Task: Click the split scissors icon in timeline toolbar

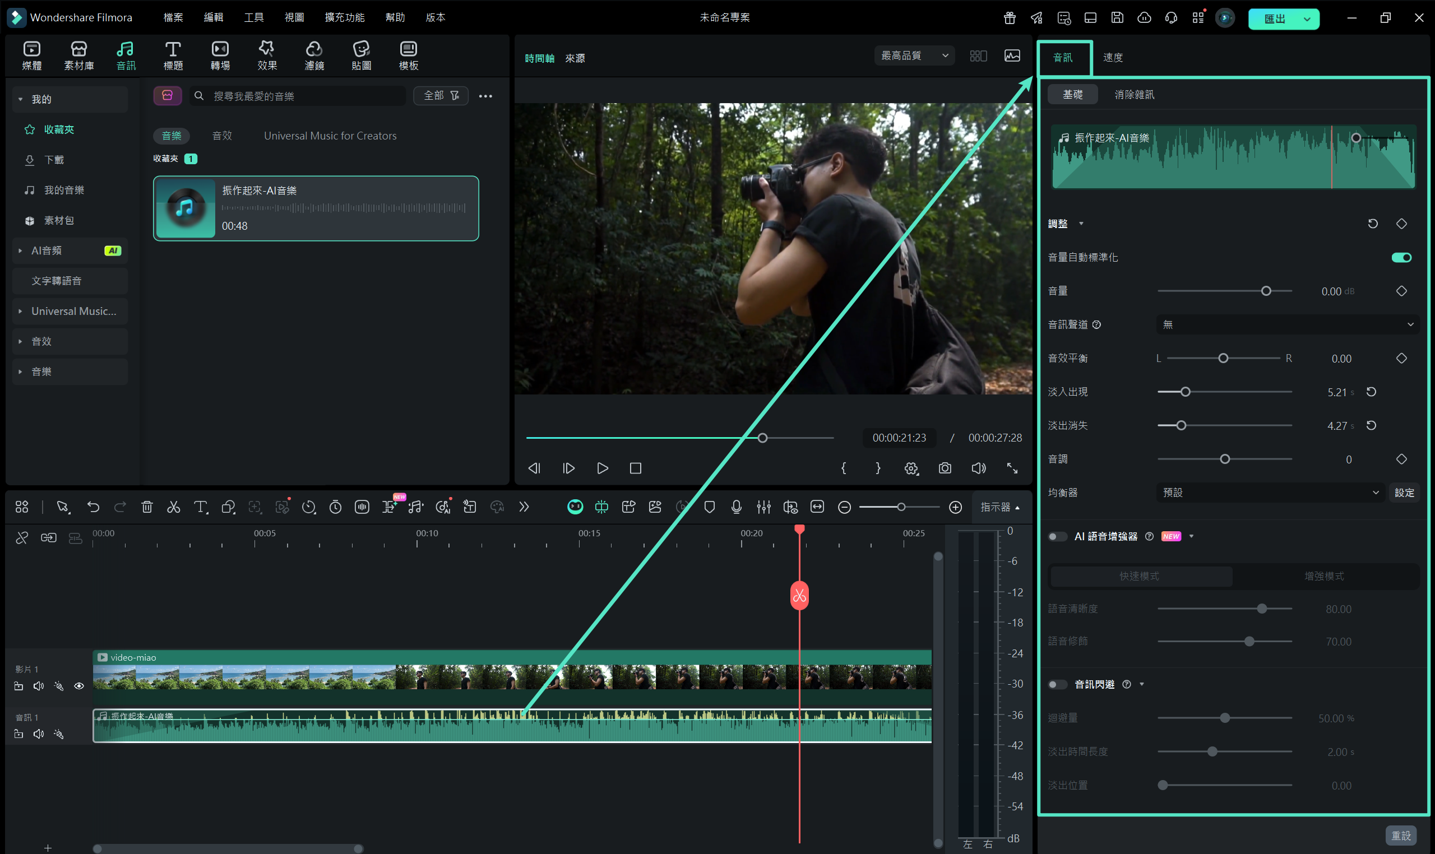Action: click(173, 507)
